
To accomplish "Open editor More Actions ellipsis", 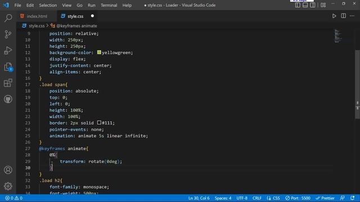I will tap(352, 16).
